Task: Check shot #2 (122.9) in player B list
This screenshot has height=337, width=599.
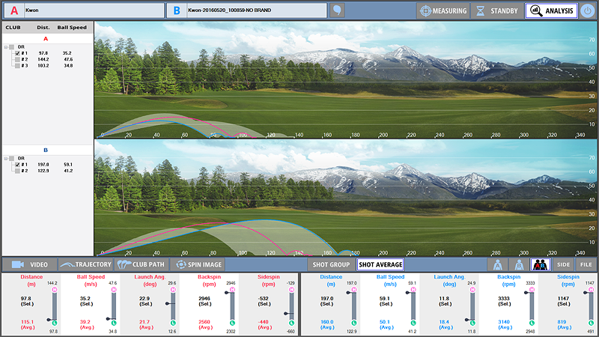Action: click(17, 171)
